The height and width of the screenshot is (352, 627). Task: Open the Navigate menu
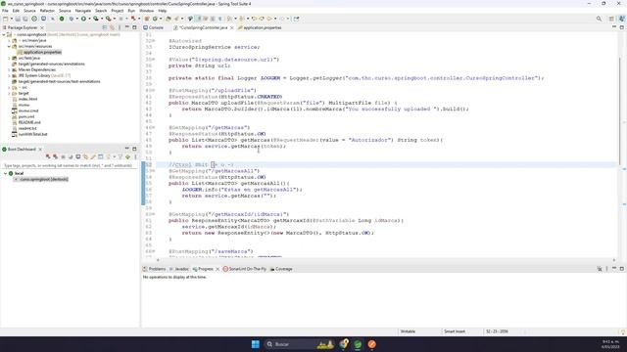tap(83, 11)
